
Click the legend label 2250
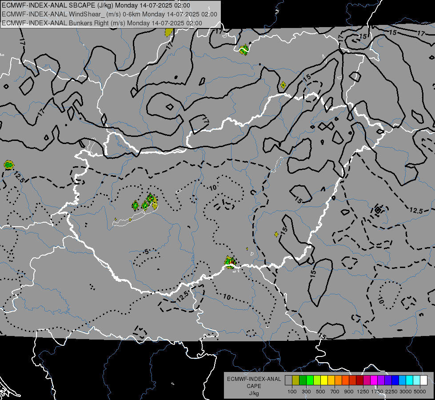(x=391, y=392)
